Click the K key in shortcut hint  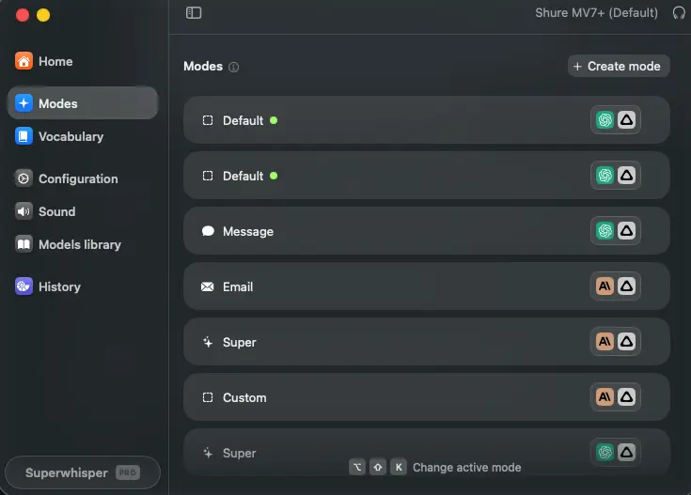399,467
